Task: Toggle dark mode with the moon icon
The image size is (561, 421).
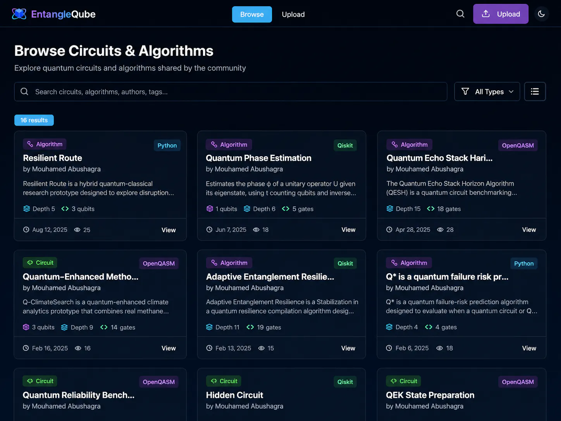Action: (541, 14)
